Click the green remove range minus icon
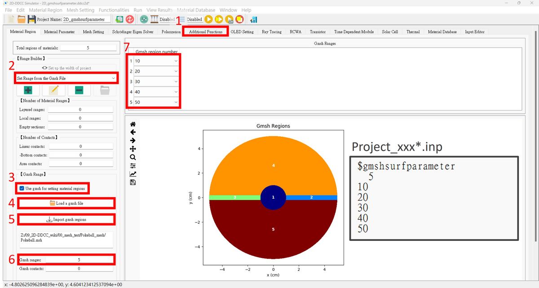The height and width of the screenshot is (288, 539). coord(79,90)
